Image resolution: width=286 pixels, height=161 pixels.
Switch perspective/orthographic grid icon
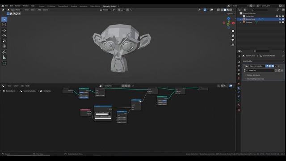click(x=233, y=45)
